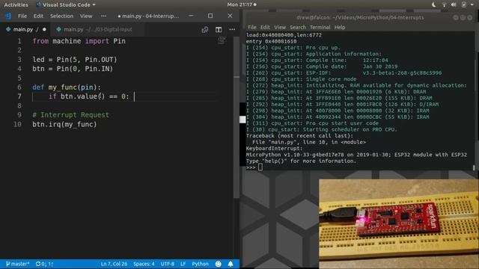Image resolution: width=479 pixels, height=269 pixels.
Task: Click the minimap preview in the editor
Action: [x=222, y=40]
